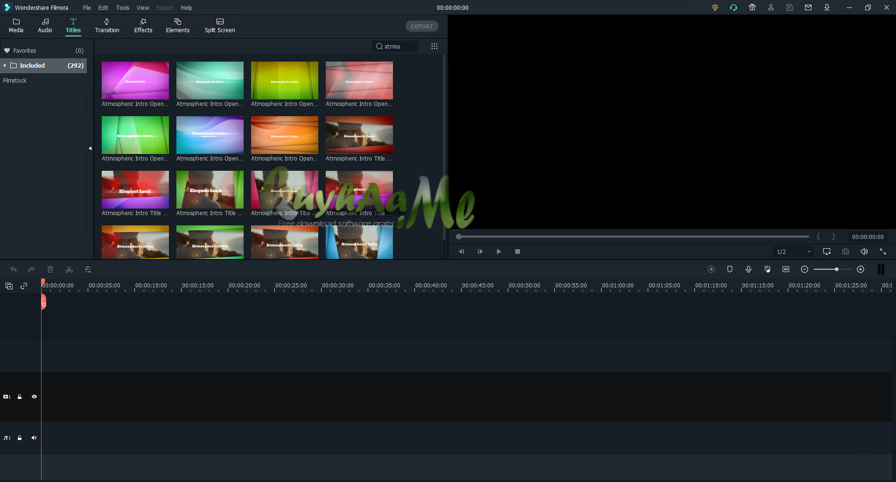
Task: Hide video track 1 with eye icon
Action: 34,397
